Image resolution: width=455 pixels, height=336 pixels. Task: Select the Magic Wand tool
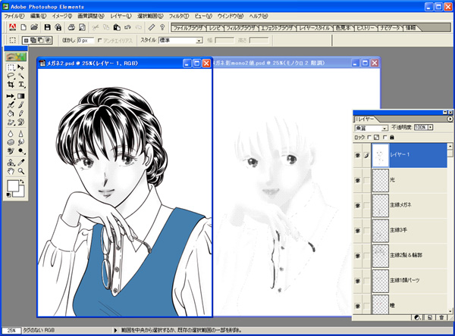[21, 76]
